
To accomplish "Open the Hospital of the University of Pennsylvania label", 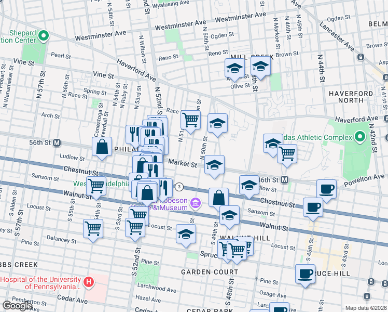I will click(x=40, y=283).
